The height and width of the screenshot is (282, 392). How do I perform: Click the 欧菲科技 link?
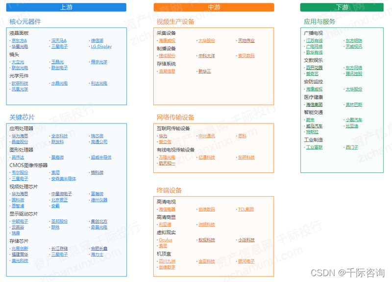pyautogui.click(x=20, y=83)
